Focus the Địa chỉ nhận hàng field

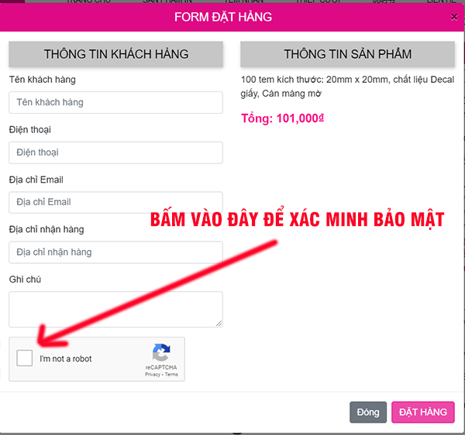coord(115,252)
